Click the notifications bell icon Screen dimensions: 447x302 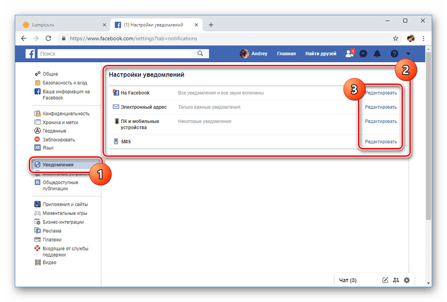point(377,54)
